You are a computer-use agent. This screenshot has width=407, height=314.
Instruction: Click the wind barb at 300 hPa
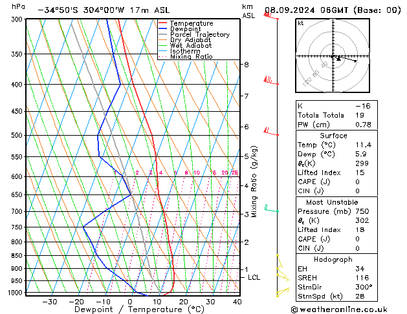click(x=272, y=16)
